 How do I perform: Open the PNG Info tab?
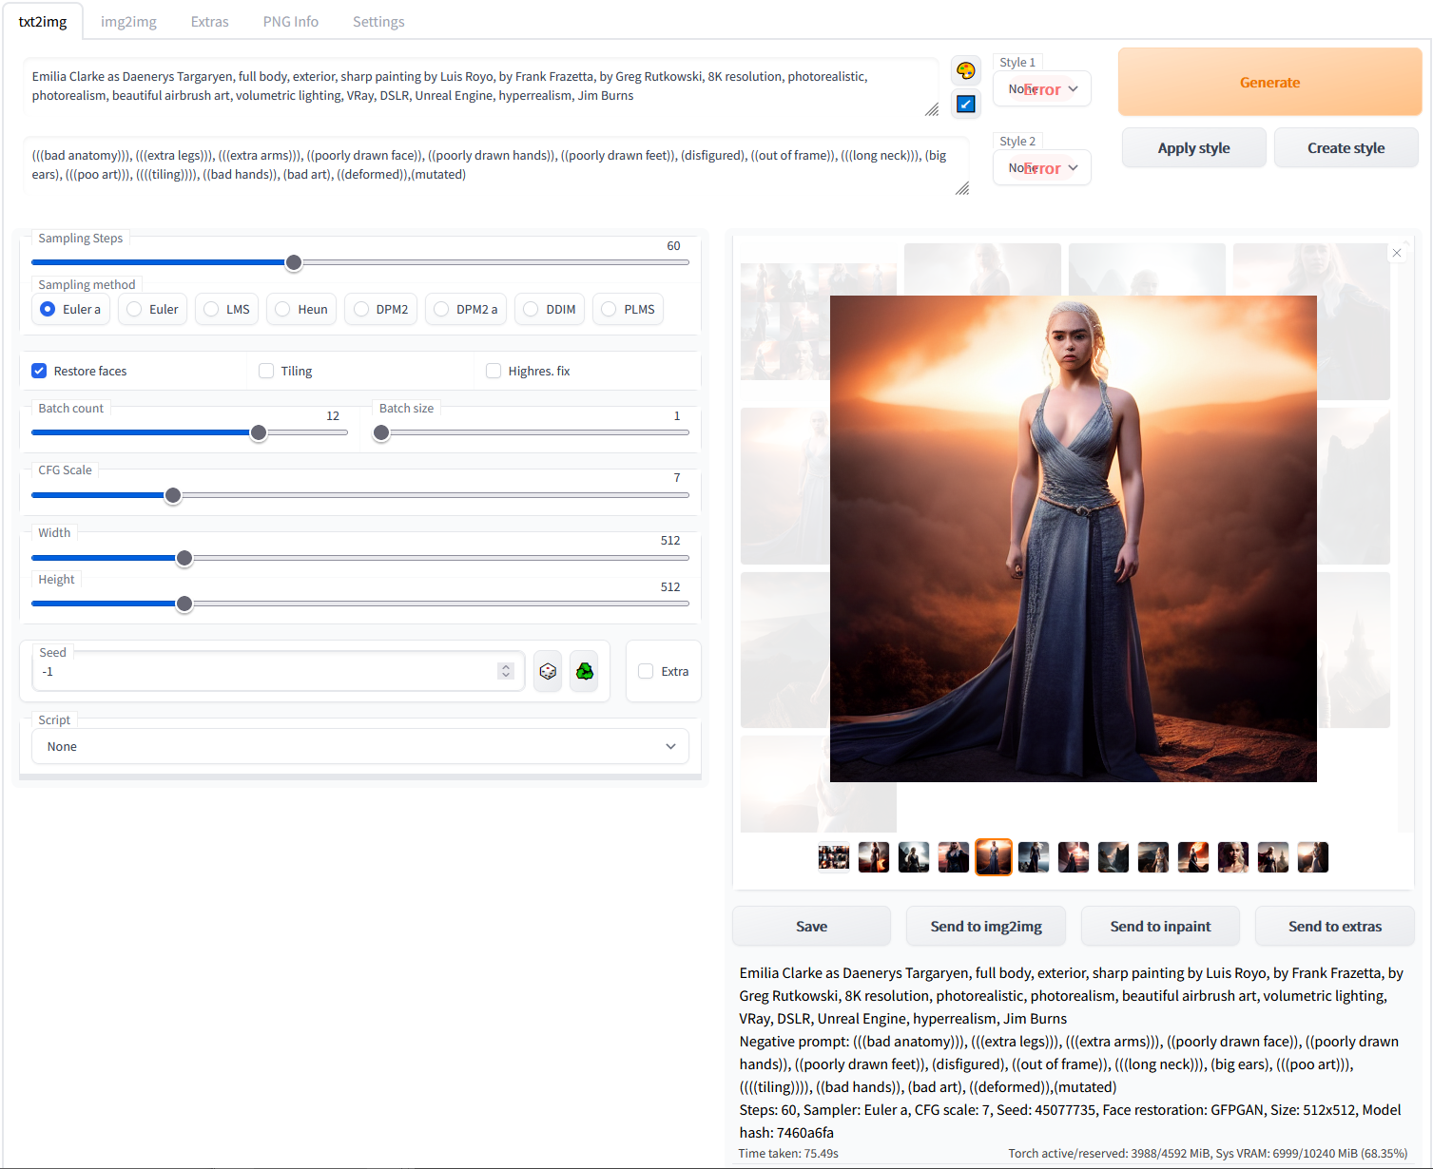point(290,21)
